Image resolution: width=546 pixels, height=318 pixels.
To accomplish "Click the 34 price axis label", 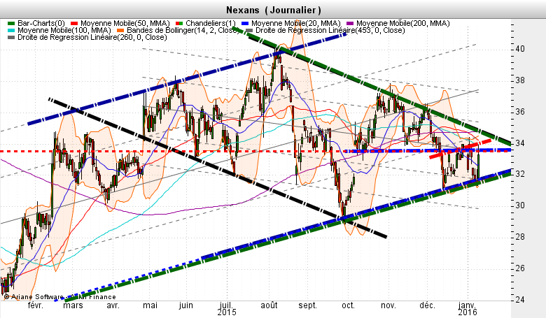I will coord(520,143).
